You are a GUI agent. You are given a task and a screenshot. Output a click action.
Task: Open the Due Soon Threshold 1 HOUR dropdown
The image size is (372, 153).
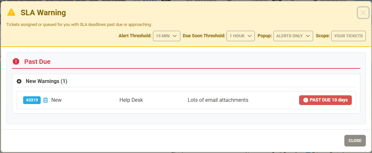(x=241, y=36)
